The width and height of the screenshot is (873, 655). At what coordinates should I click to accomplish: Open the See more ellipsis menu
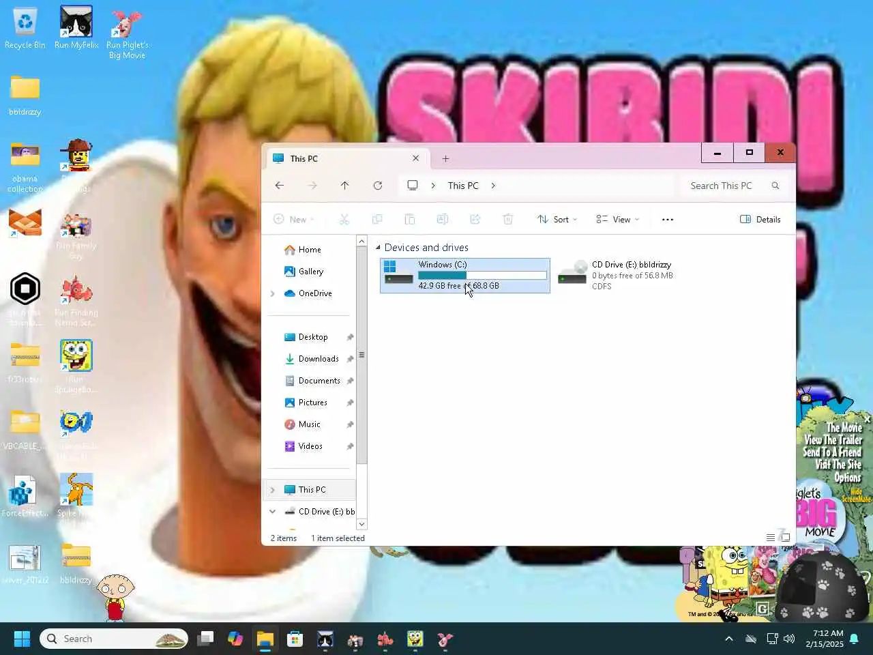668,220
